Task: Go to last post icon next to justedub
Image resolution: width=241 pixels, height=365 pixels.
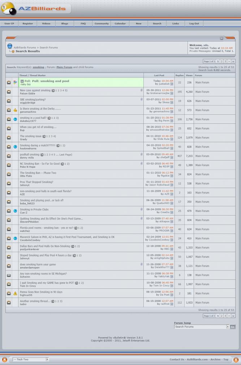Action: [x=172, y=84]
